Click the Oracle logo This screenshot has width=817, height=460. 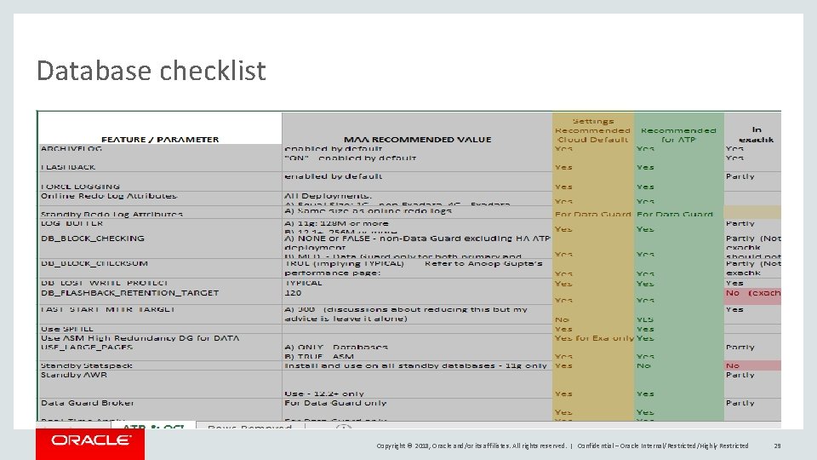click(x=90, y=440)
